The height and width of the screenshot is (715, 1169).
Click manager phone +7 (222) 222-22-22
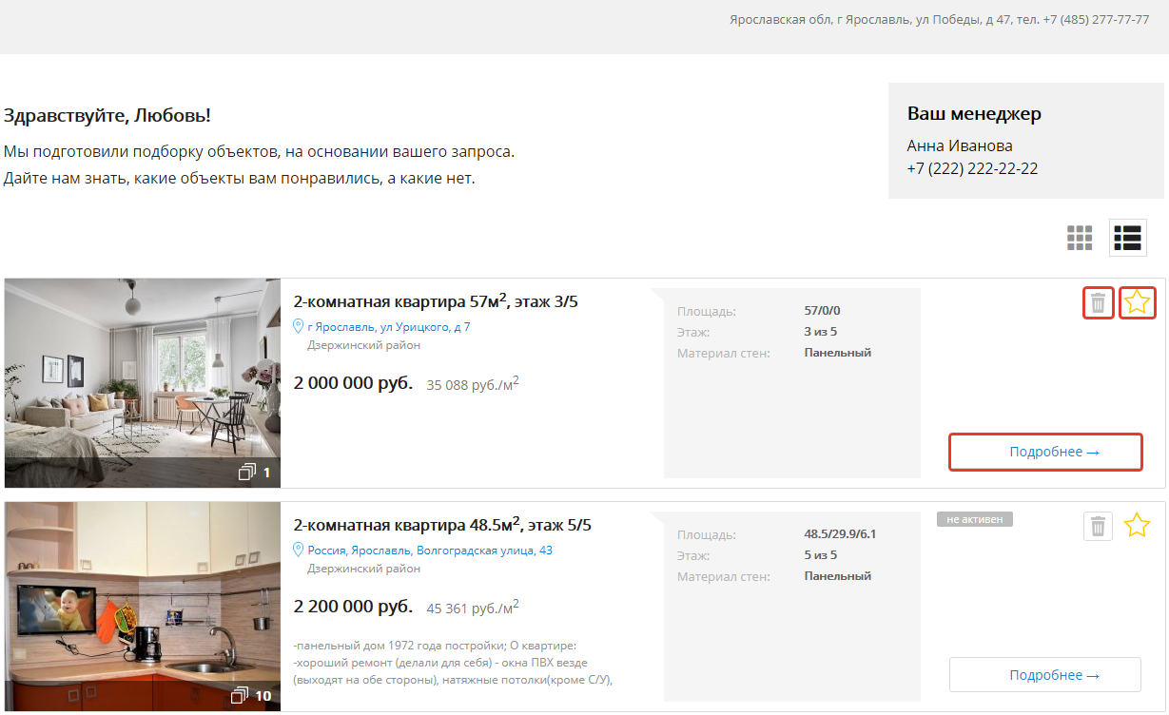[x=972, y=168]
